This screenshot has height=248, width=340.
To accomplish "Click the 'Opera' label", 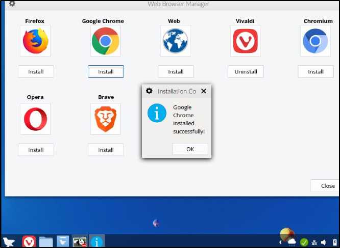I will pos(35,97).
